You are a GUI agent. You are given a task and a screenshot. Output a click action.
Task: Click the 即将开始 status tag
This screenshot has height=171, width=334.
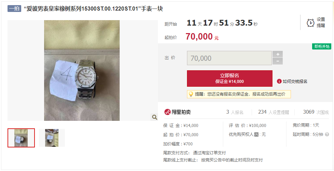pos(322,46)
